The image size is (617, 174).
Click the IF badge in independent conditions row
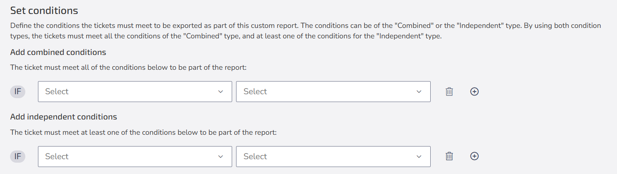(17, 156)
